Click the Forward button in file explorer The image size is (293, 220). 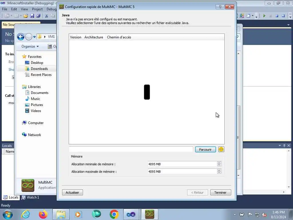pyautogui.click(x=29, y=37)
